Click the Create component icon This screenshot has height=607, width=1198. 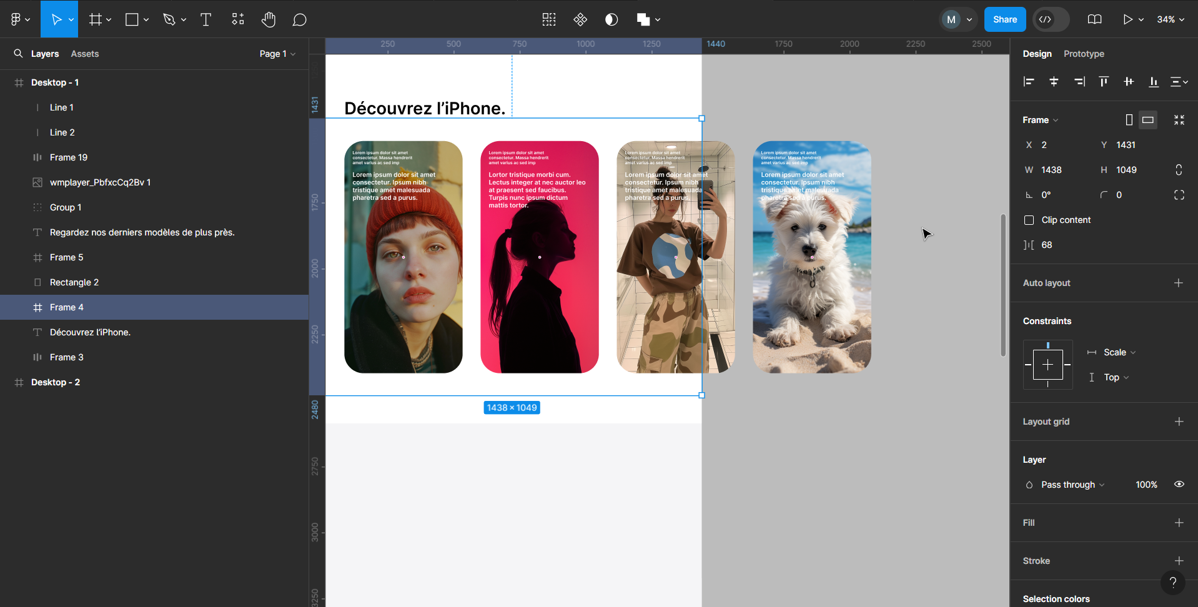point(580,19)
